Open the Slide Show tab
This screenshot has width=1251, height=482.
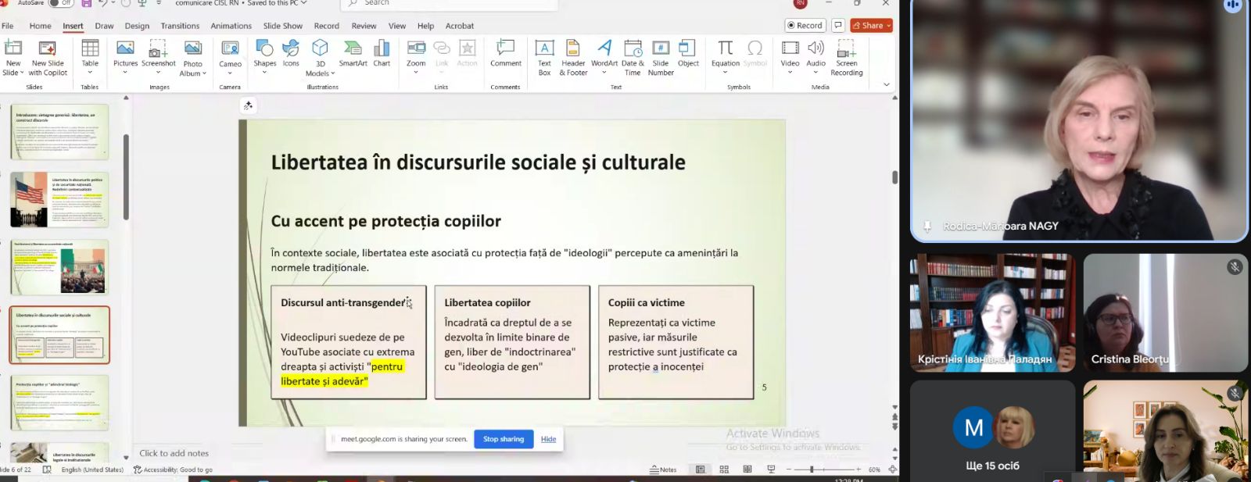pos(282,26)
